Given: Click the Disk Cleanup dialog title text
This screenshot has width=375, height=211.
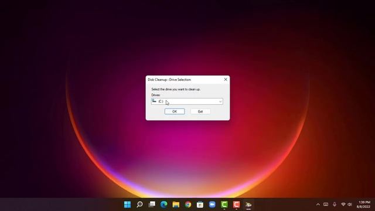Looking at the screenshot, I should pos(169,80).
